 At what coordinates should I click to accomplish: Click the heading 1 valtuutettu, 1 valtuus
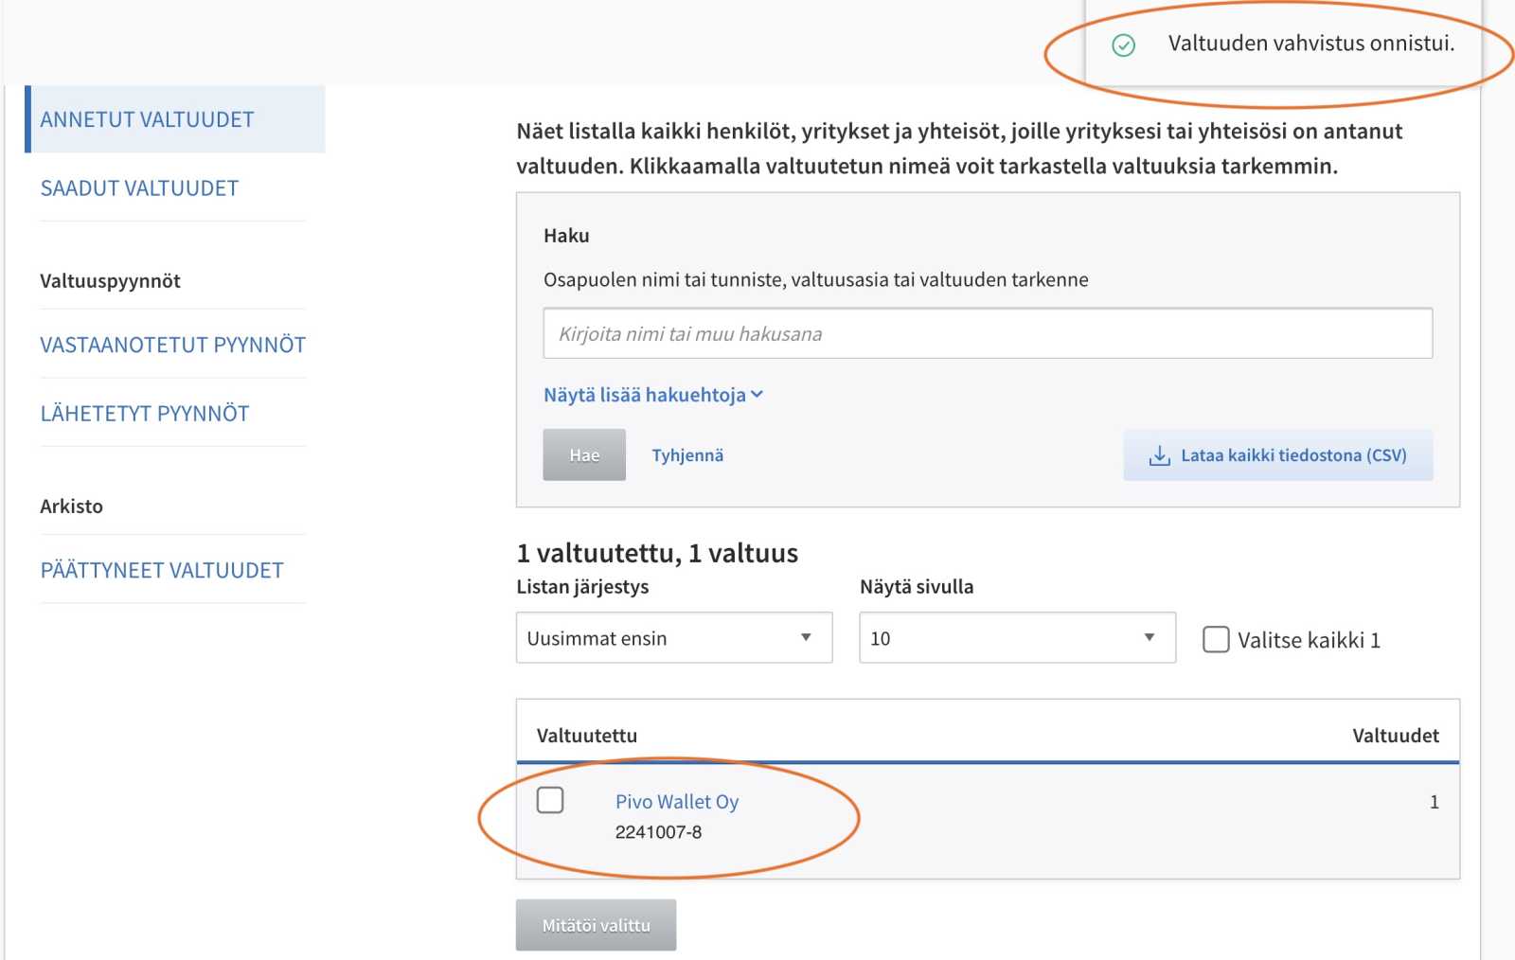[657, 553]
